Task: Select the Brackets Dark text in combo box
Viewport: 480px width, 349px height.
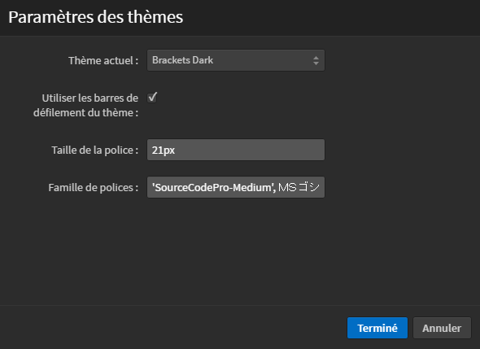Action: pyautogui.click(x=182, y=60)
